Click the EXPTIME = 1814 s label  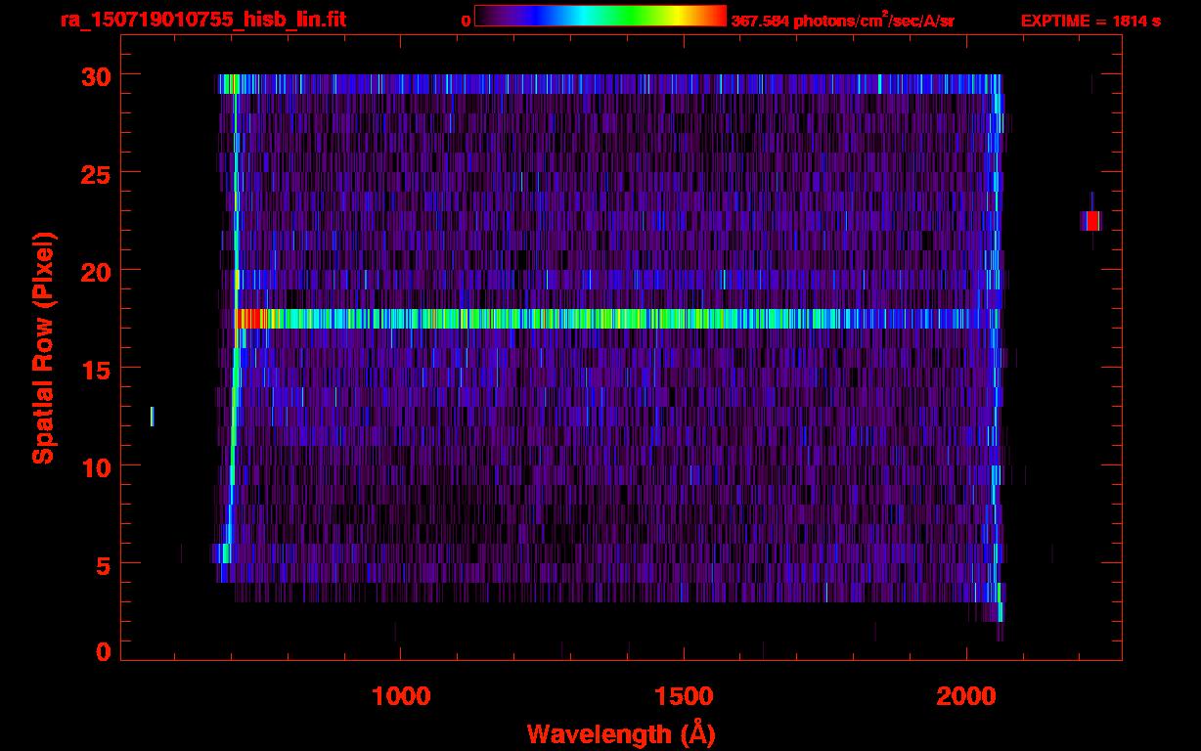(1090, 21)
